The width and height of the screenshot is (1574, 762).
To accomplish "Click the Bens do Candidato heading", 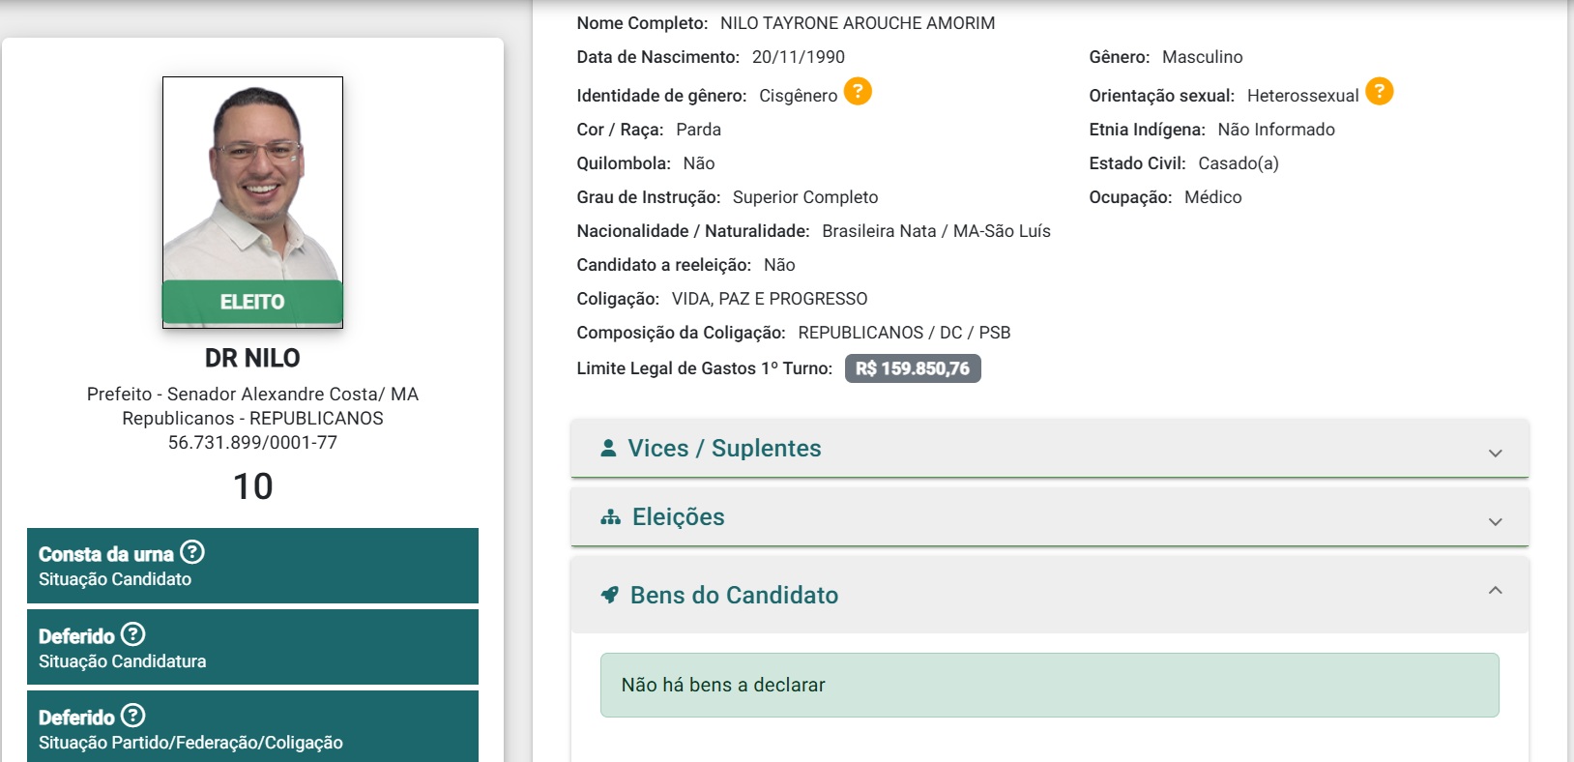I will point(734,596).
